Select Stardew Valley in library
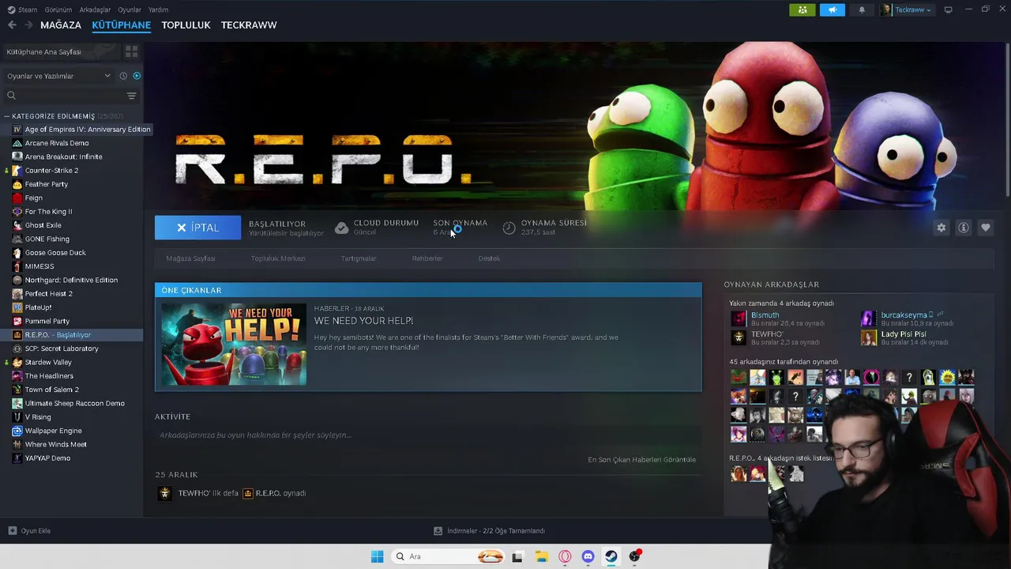 (48, 362)
